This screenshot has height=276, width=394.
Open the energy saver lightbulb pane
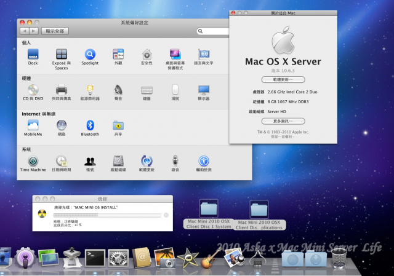(90, 92)
